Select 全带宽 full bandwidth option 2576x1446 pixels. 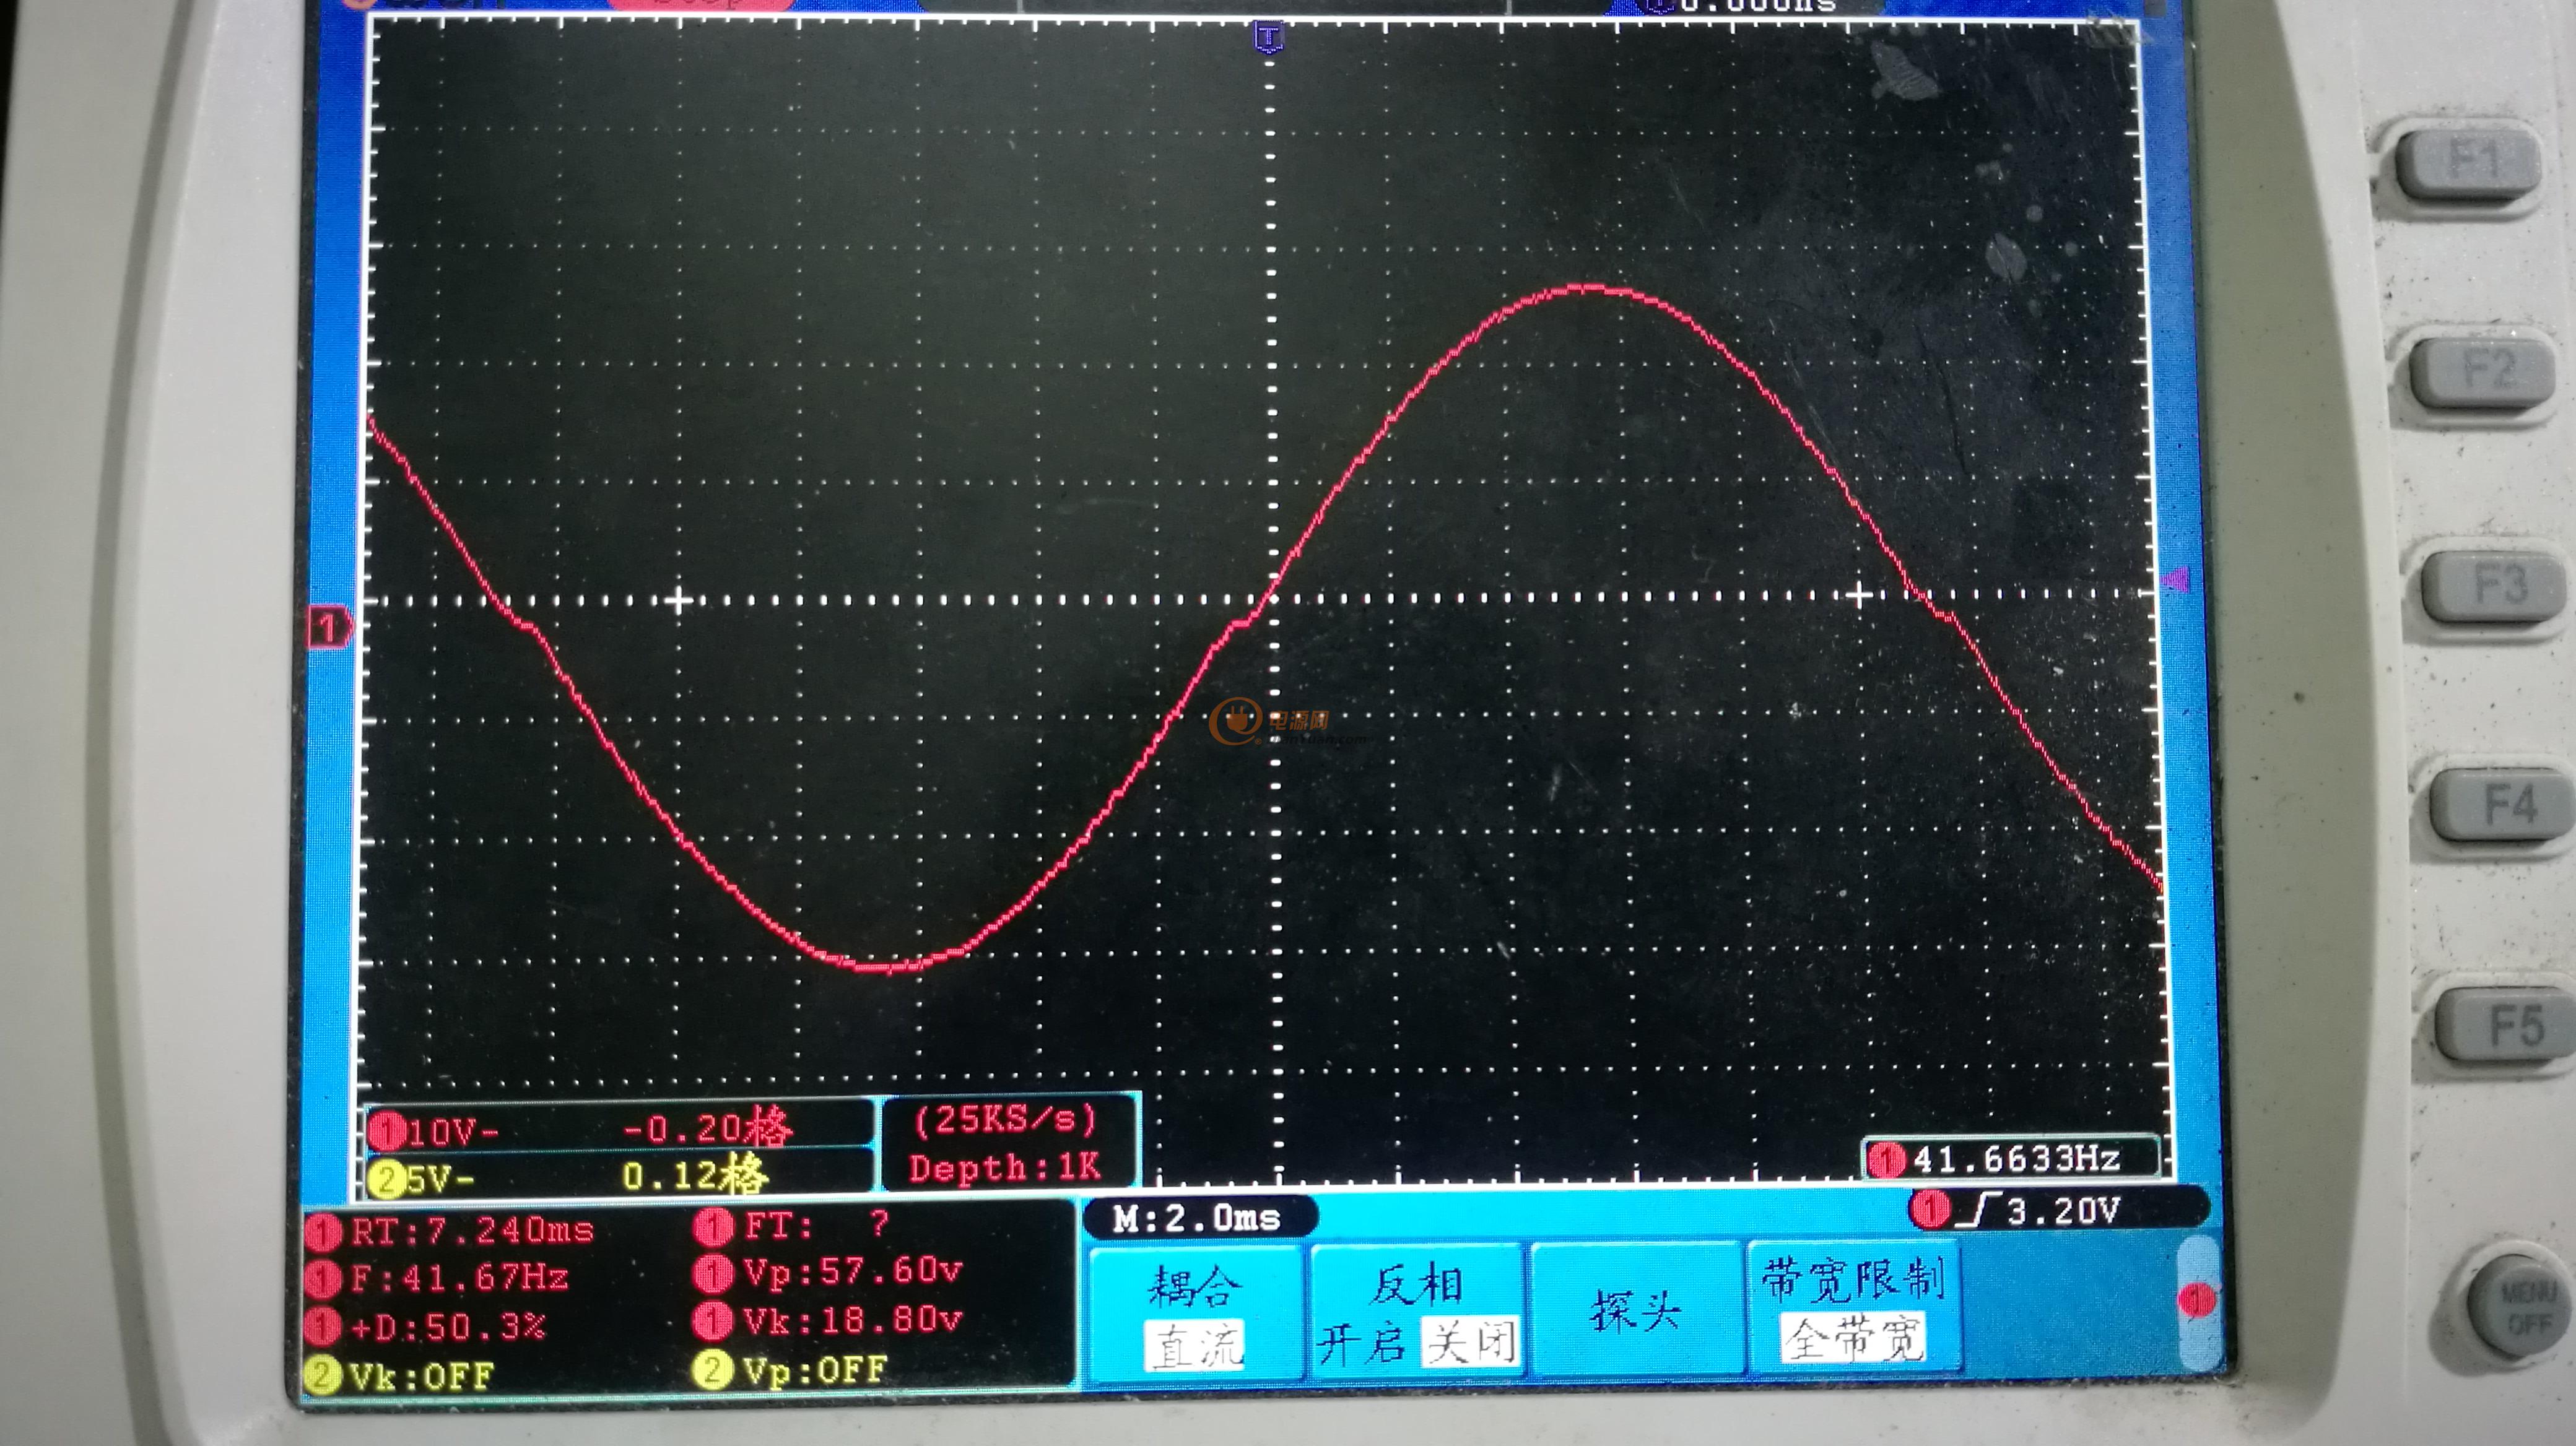click(x=1853, y=1338)
